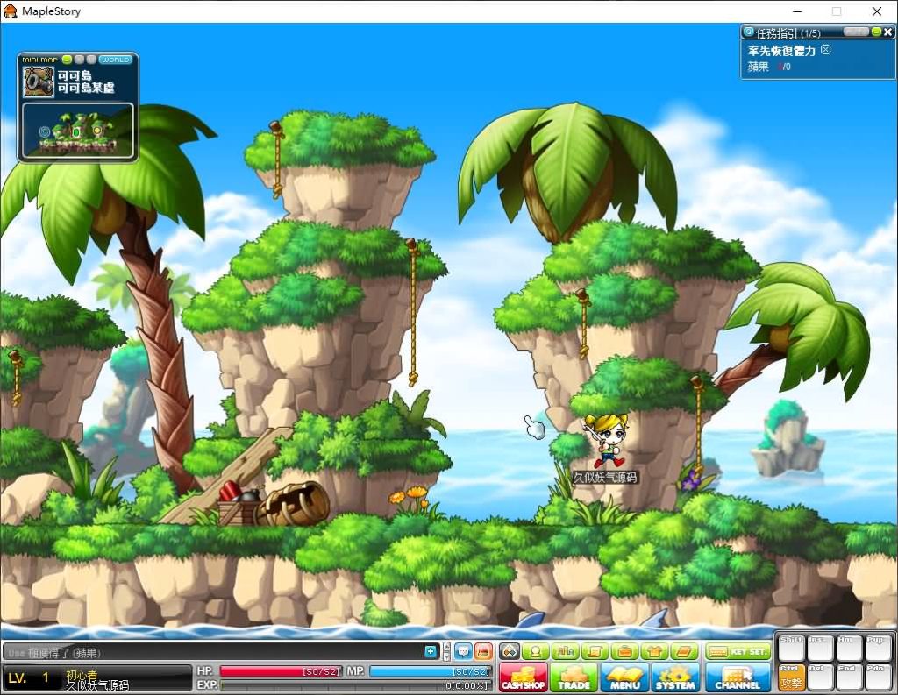Open the stats bar-chart icon
Image resolution: width=898 pixels, height=695 pixels.
click(566, 651)
